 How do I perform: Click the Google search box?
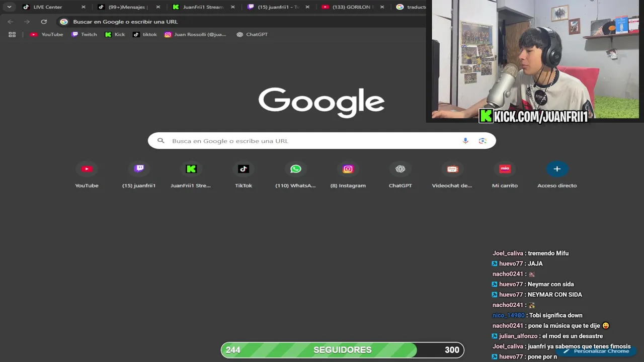tap(322, 141)
